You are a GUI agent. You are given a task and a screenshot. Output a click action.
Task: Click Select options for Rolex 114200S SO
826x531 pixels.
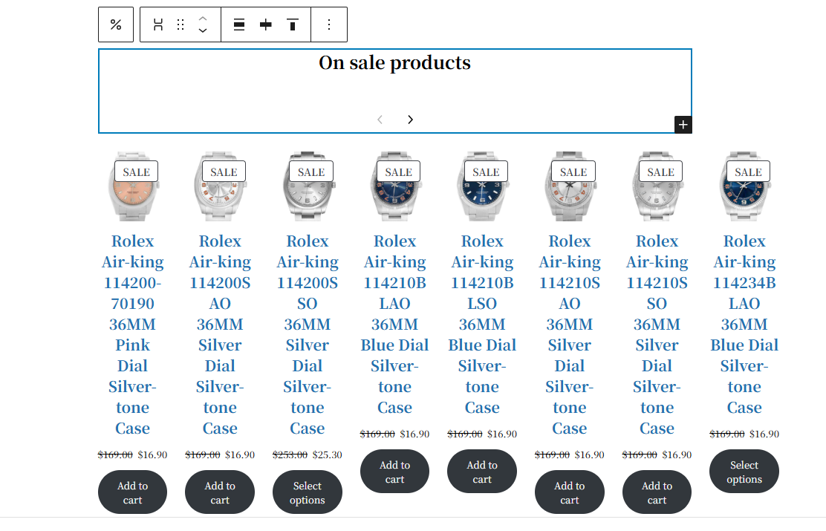307,491
